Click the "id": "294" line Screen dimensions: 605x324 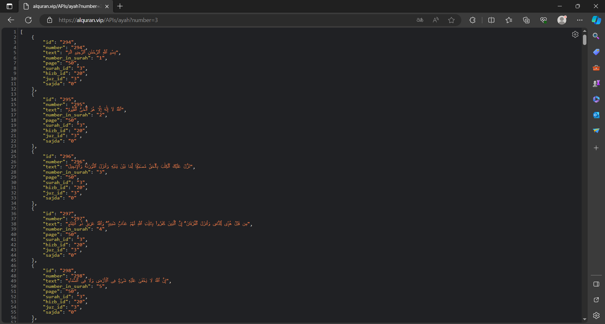[60, 42]
